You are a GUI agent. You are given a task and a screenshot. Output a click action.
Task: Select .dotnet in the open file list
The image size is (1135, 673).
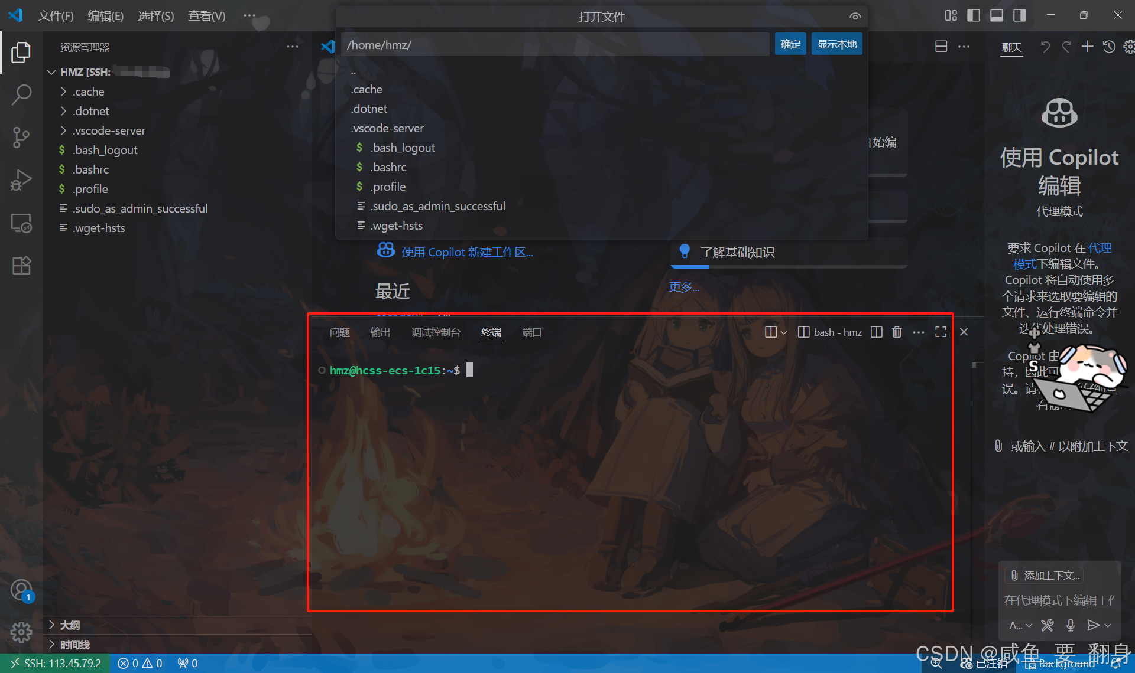[x=602, y=109]
